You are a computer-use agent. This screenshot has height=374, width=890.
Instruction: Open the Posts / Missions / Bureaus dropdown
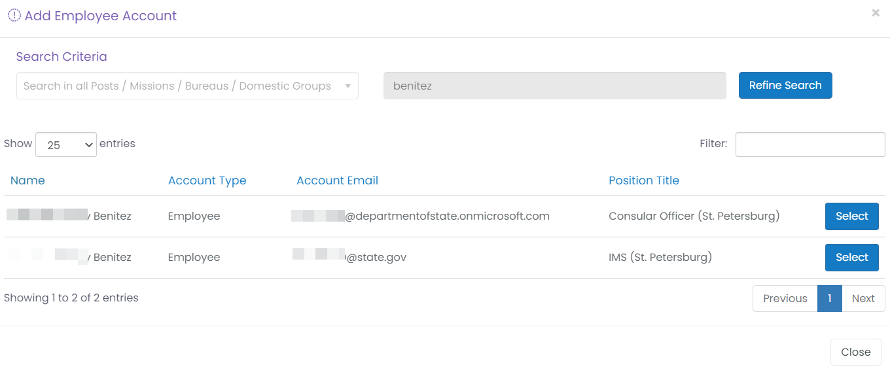point(187,86)
